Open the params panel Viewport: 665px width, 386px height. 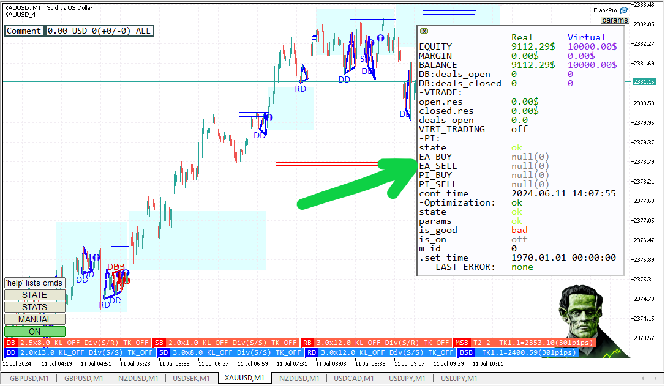point(615,20)
